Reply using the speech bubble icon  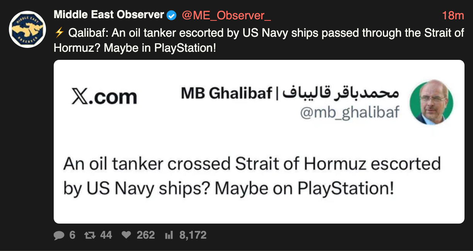click(59, 235)
